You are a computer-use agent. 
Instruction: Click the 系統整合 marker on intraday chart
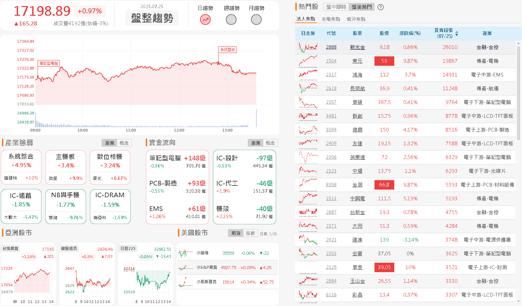pyautogui.click(x=228, y=49)
